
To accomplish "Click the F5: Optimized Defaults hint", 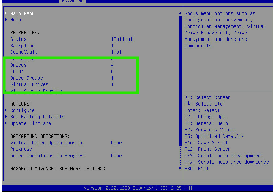I will (214, 136).
